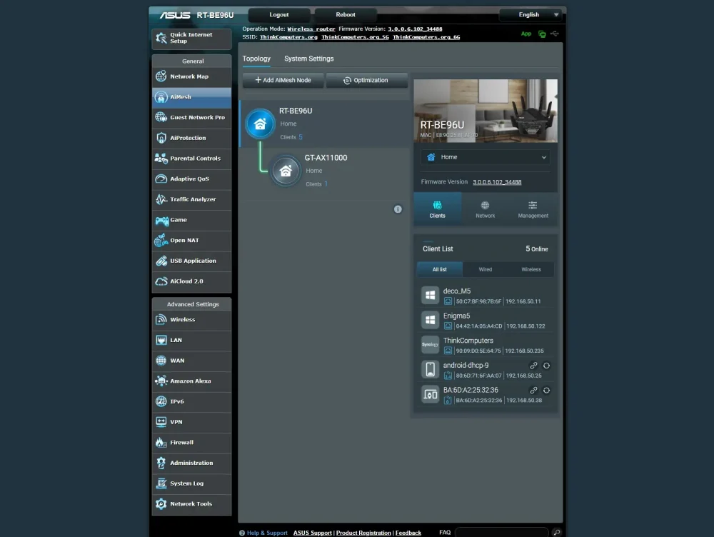Show only Wireless clients
The image size is (714, 537).
click(x=531, y=269)
